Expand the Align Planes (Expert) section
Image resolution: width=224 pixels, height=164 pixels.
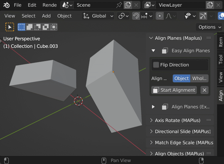[153, 107]
